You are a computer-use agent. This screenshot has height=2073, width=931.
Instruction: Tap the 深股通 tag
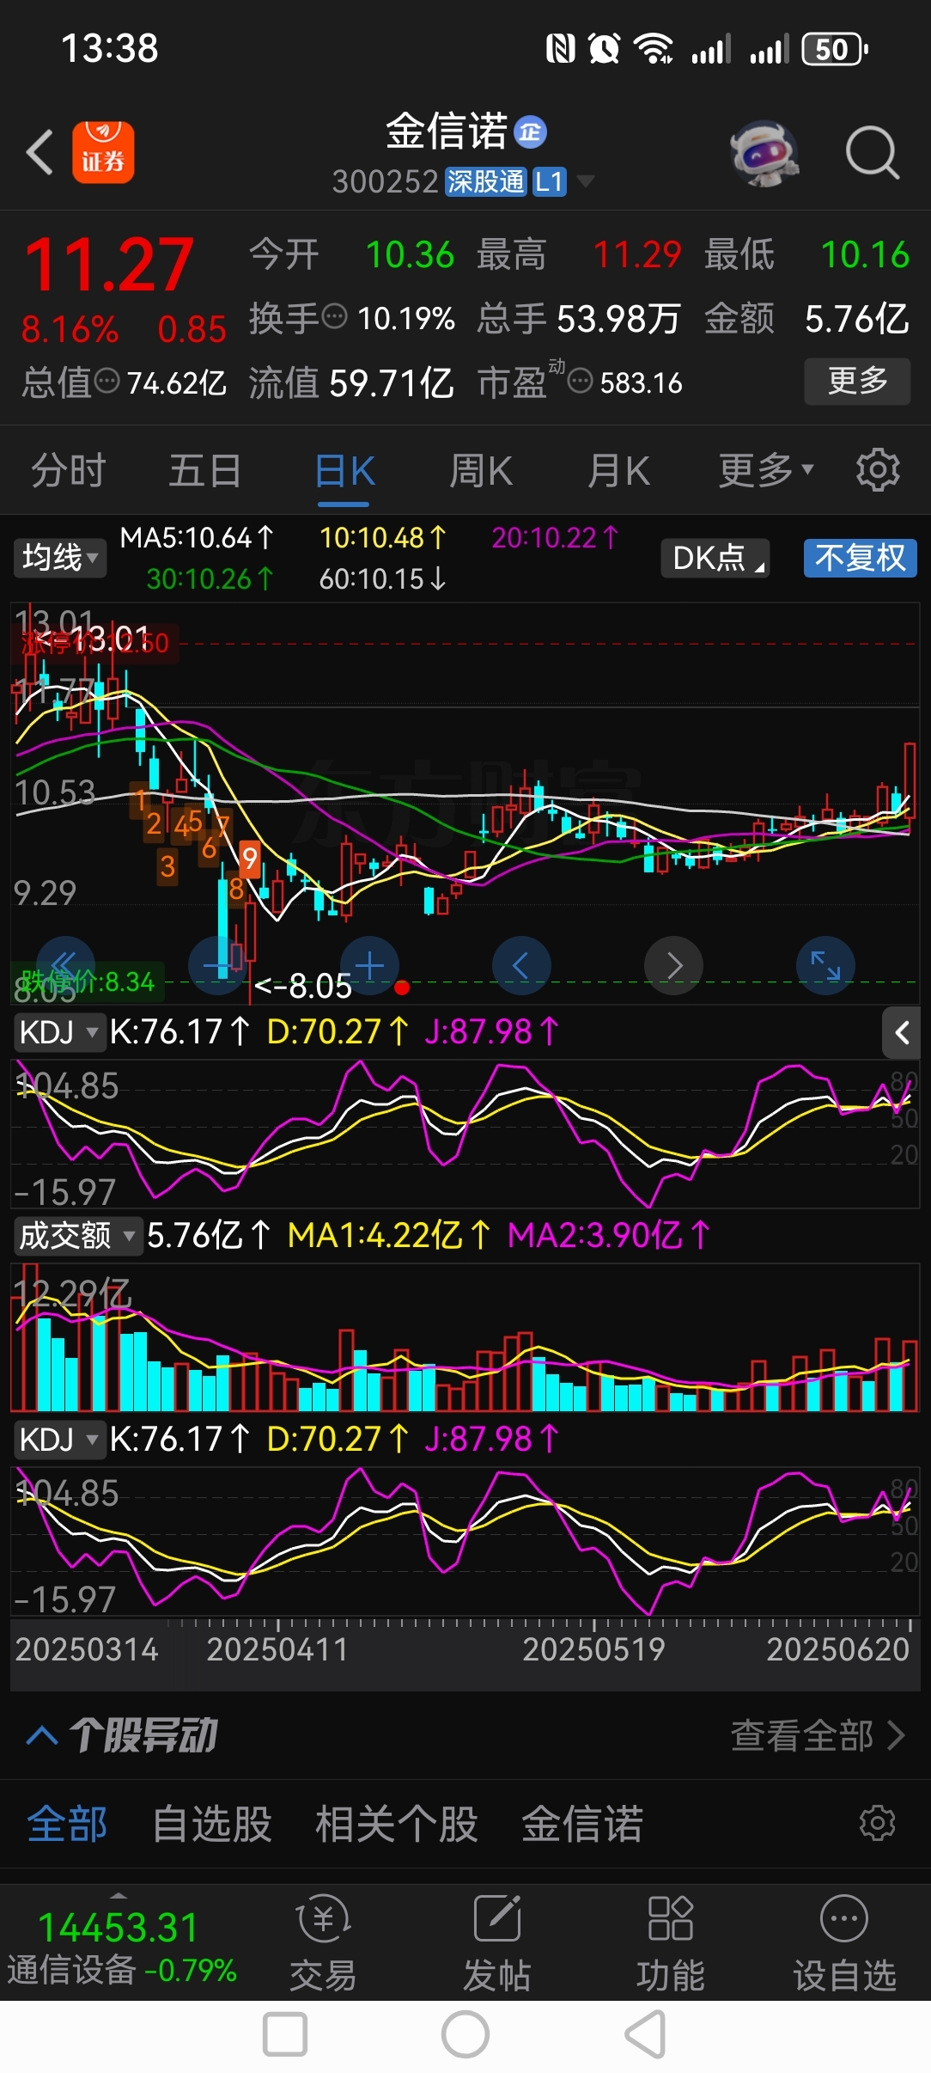pos(485,181)
